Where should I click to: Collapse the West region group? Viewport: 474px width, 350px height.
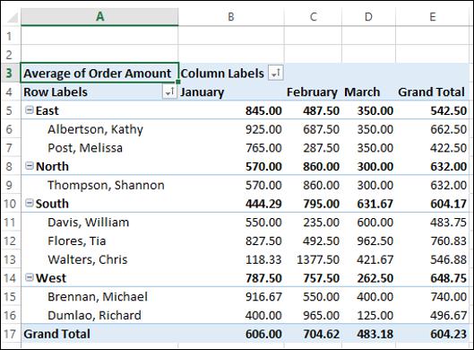pos(30,277)
